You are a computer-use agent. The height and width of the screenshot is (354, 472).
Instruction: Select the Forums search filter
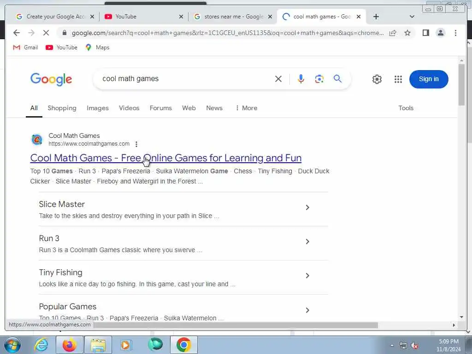(161, 108)
